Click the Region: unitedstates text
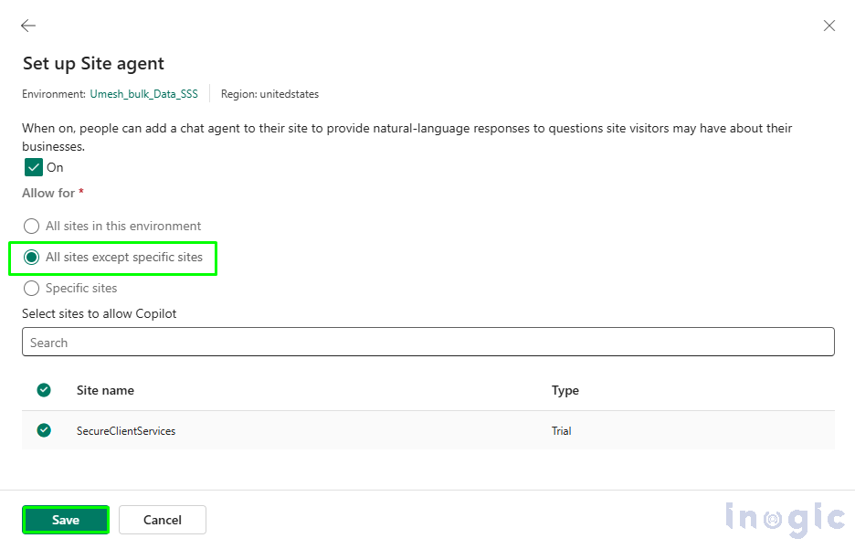The width and height of the screenshot is (855, 549). pos(269,94)
